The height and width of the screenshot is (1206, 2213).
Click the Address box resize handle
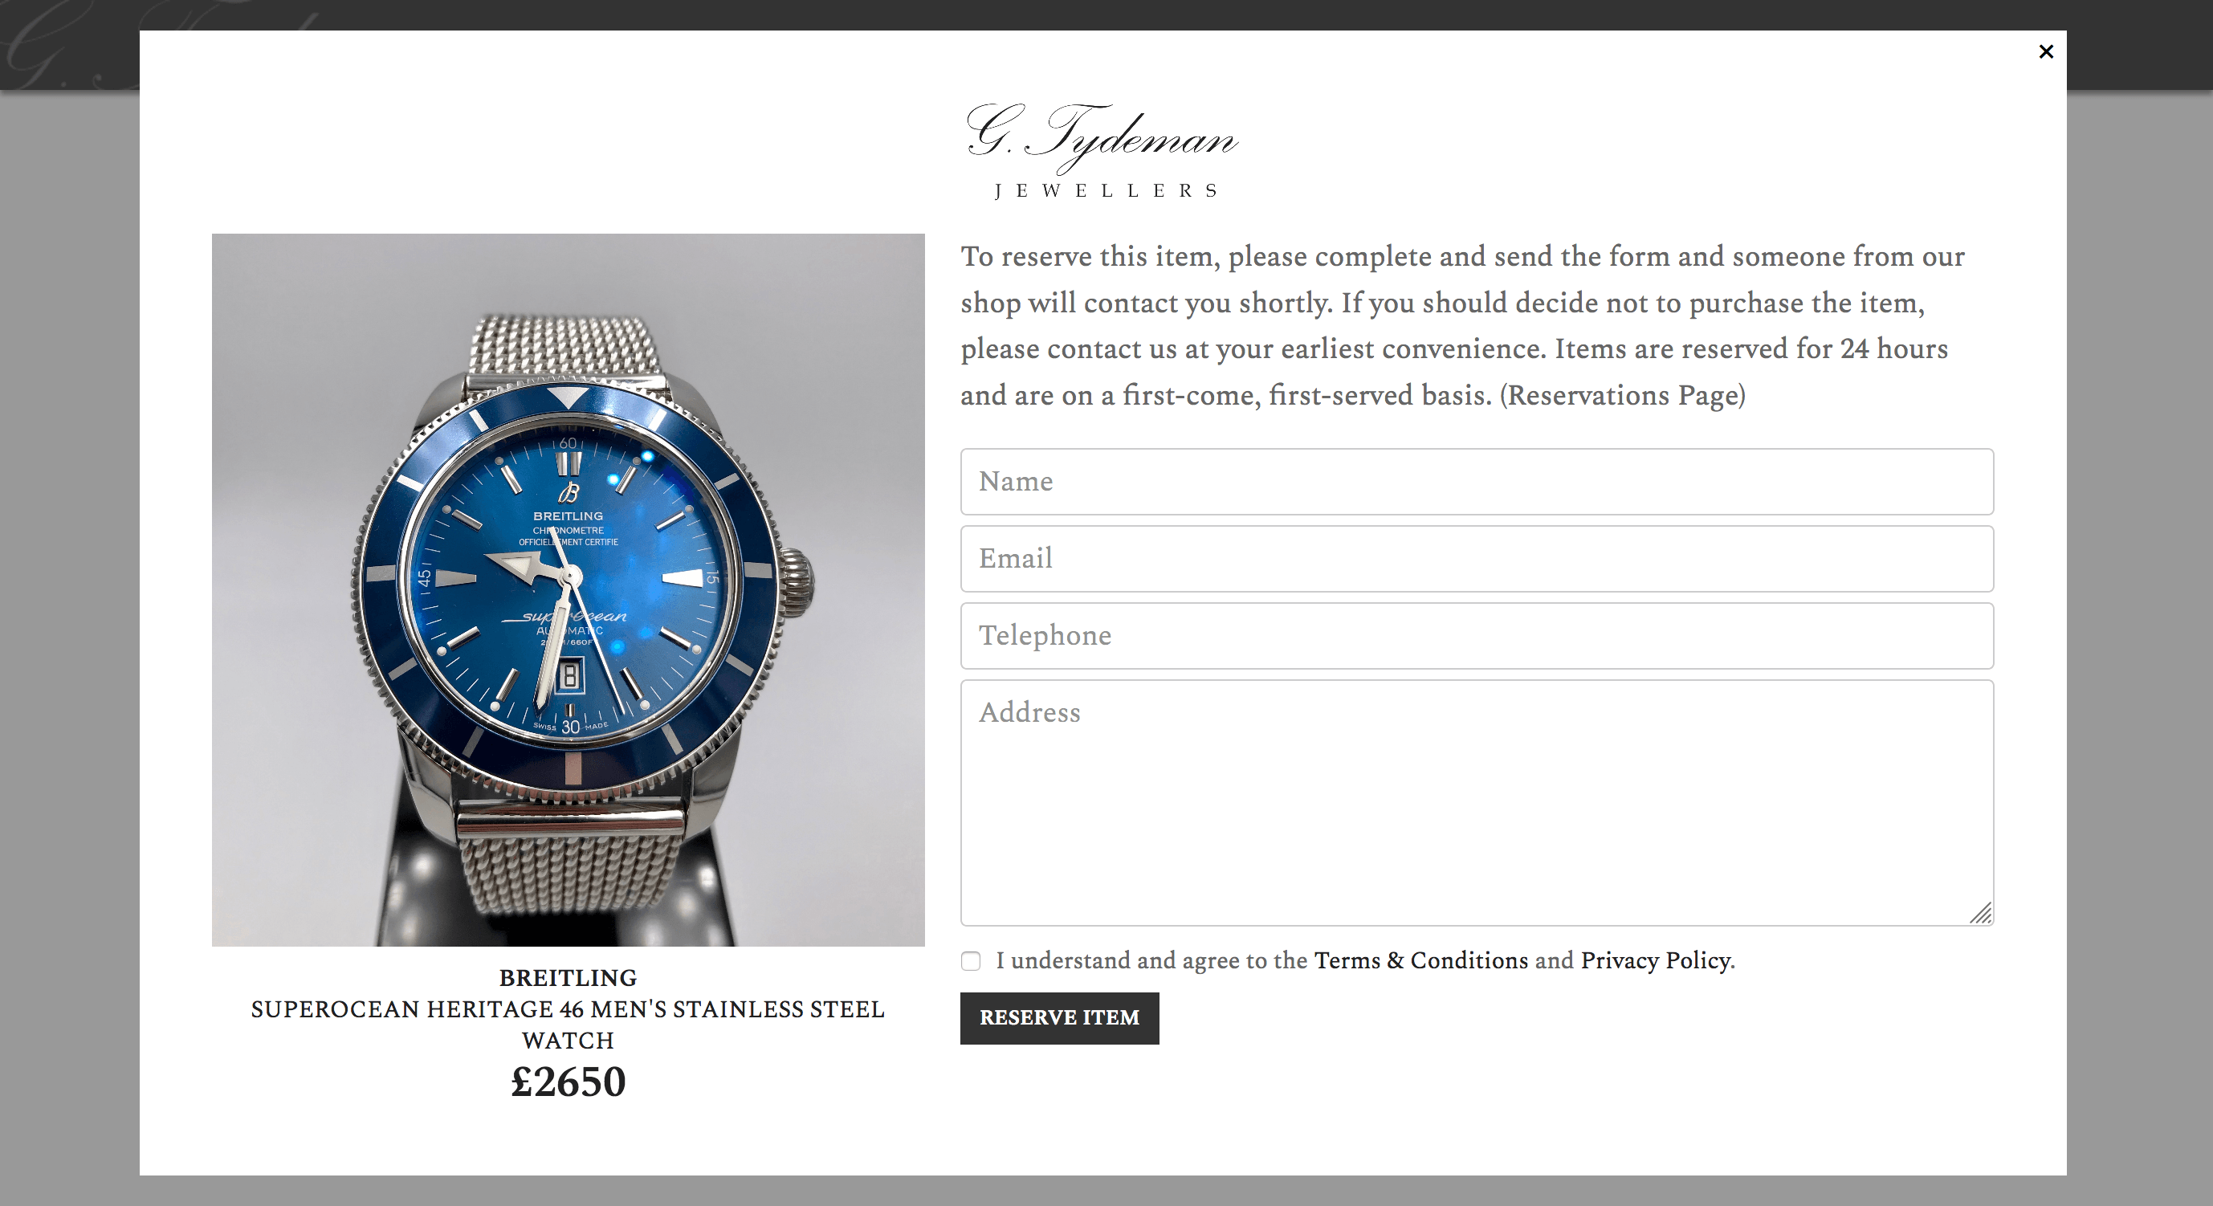pos(1980,913)
